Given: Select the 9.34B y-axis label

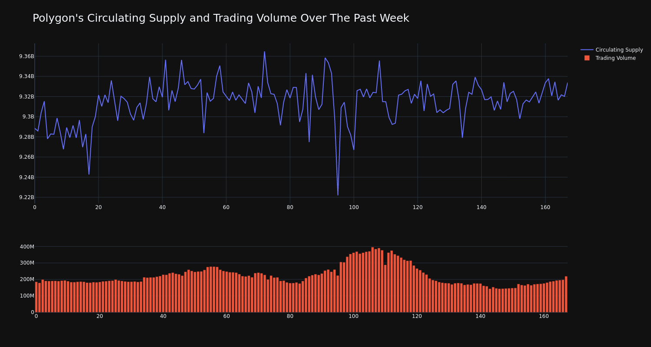Looking at the screenshot, I should click(x=26, y=76).
